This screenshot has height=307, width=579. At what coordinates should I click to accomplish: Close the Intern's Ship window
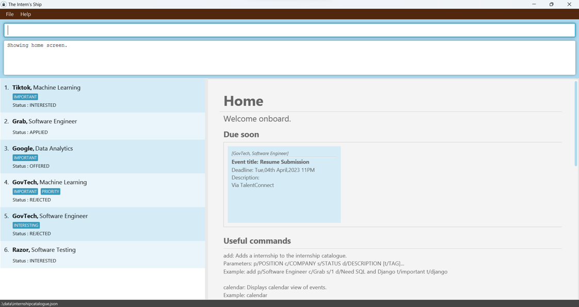click(x=569, y=4)
